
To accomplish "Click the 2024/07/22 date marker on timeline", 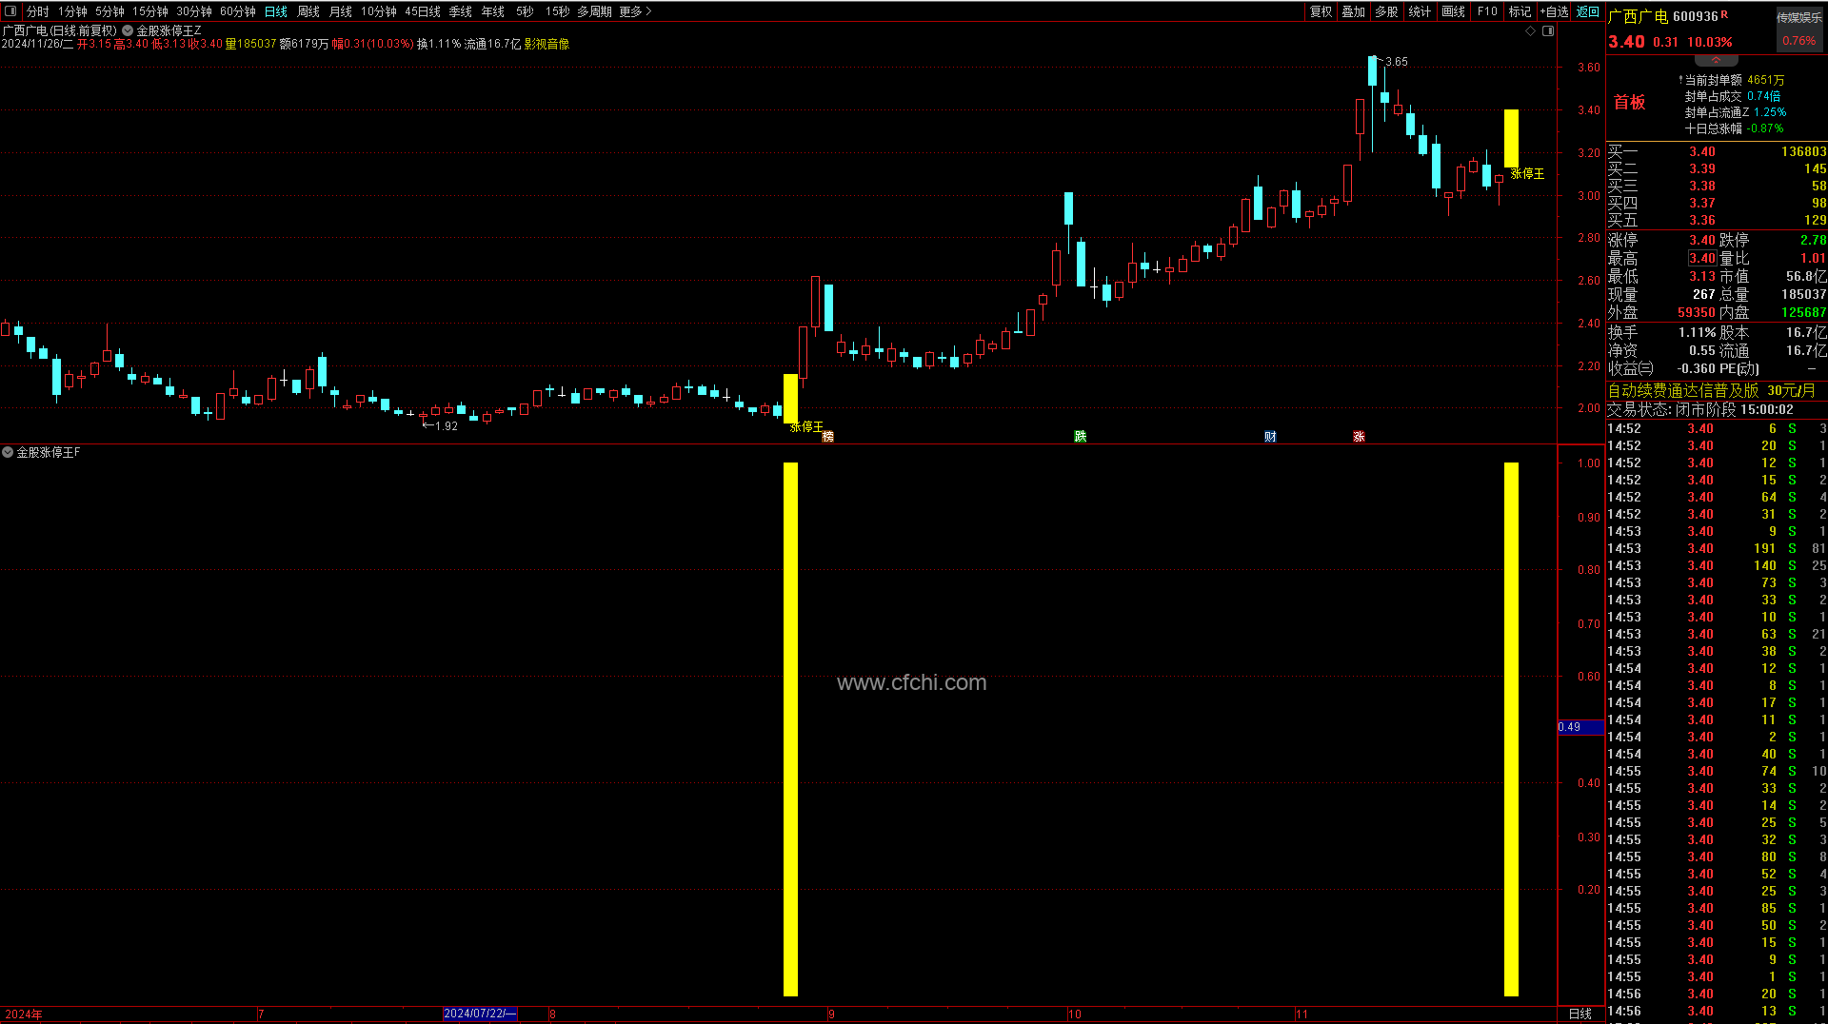I will [480, 1014].
